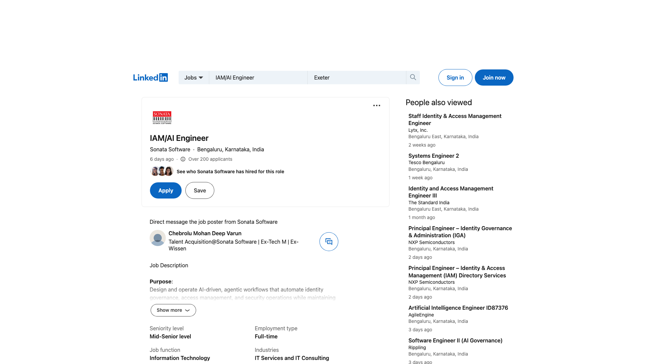The height and width of the screenshot is (364, 647).
Task: Click the hired employees profile photos
Action: coord(162,171)
